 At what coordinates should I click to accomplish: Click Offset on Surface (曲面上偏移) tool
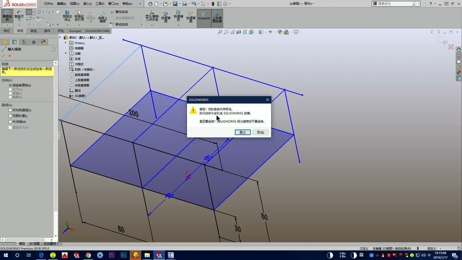tap(103, 17)
